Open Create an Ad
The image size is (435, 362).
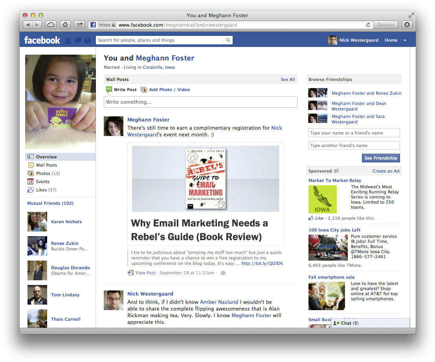point(386,171)
